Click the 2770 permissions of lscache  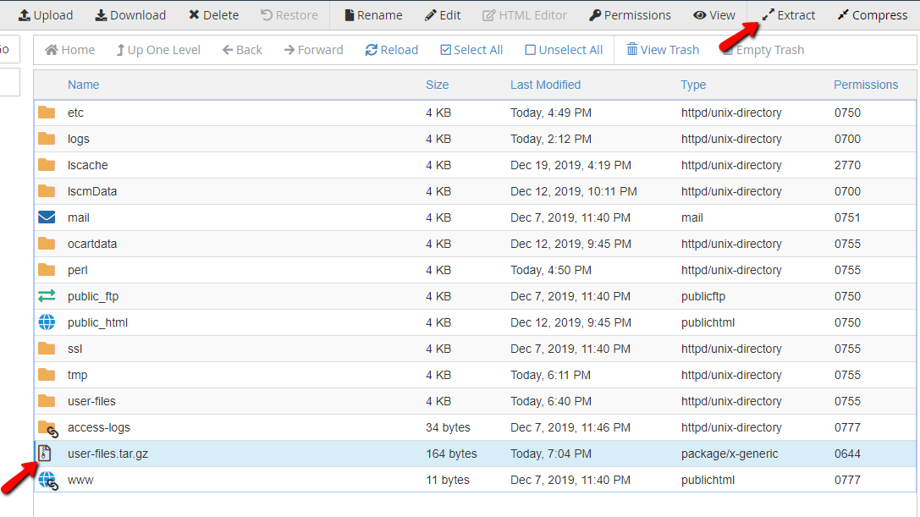(x=847, y=165)
